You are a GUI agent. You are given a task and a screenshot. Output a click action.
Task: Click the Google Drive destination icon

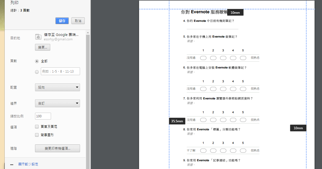tap(38, 37)
